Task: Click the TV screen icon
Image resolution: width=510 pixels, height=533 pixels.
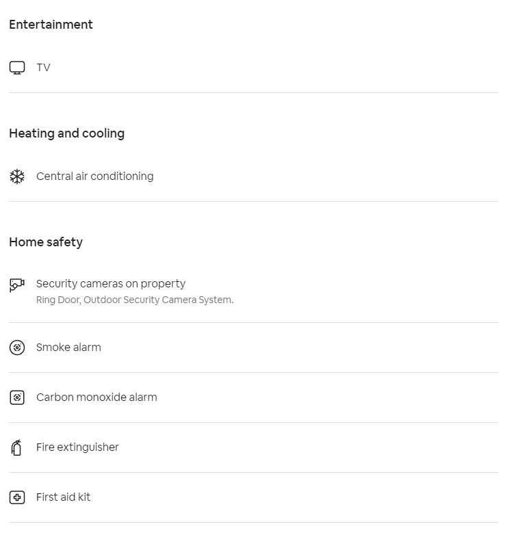Action: [x=17, y=68]
